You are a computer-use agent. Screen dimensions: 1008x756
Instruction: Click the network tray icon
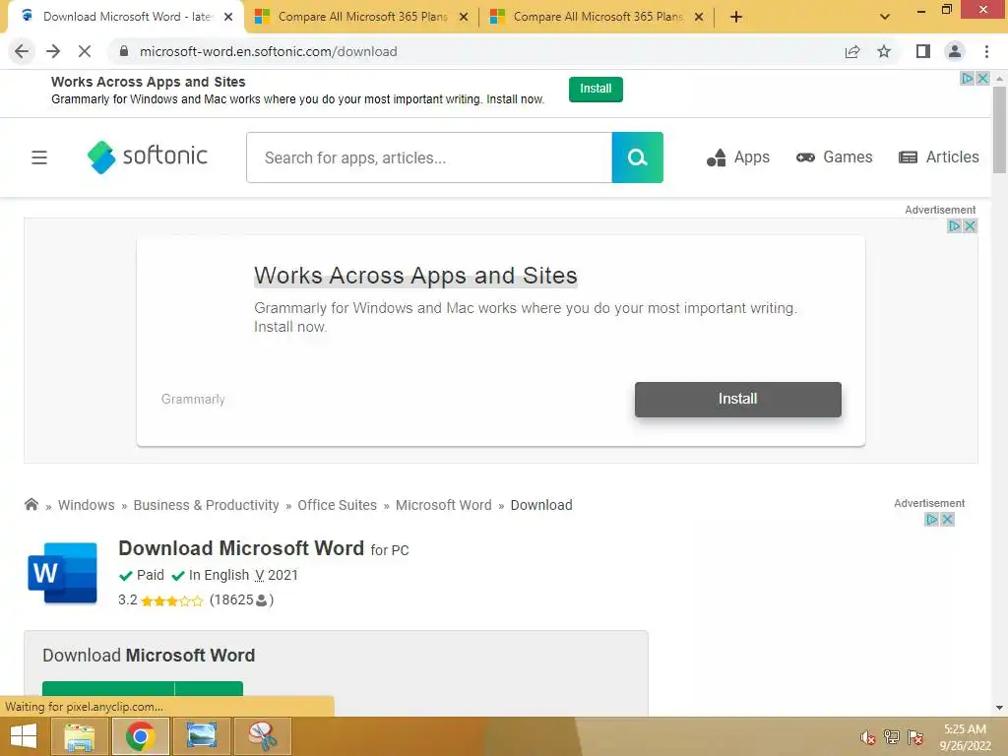point(891,737)
